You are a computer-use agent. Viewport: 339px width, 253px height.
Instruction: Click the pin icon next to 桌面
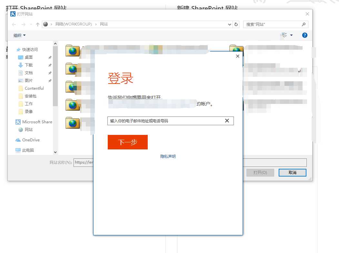[50, 57]
